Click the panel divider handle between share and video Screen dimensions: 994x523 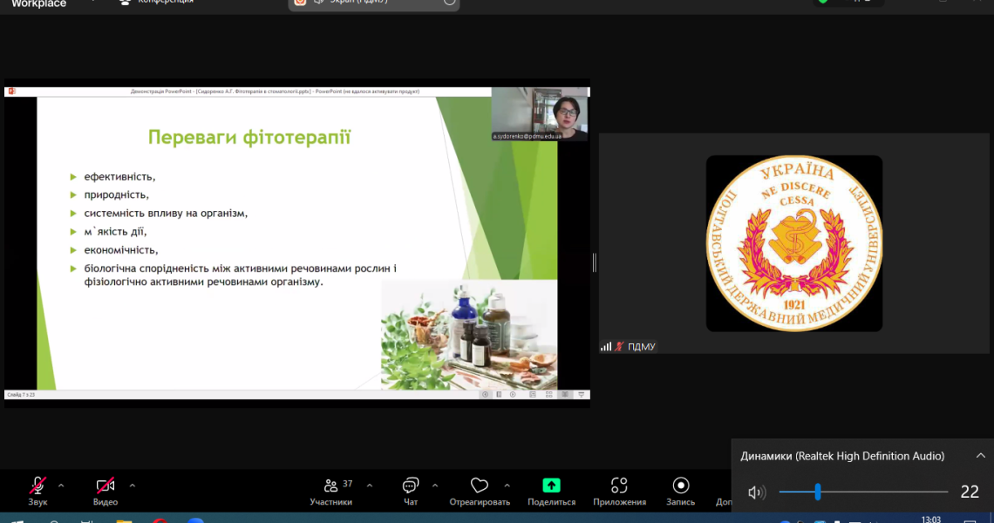(x=594, y=262)
